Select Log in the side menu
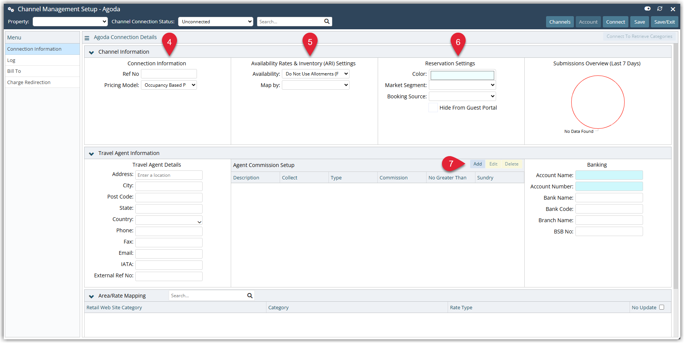The image size is (684, 343). 42,60
